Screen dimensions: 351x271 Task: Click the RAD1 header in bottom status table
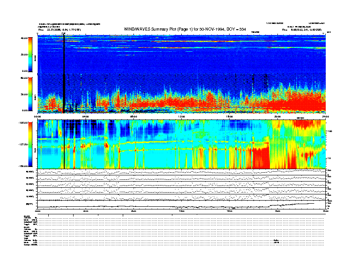[x=27, y=227]
